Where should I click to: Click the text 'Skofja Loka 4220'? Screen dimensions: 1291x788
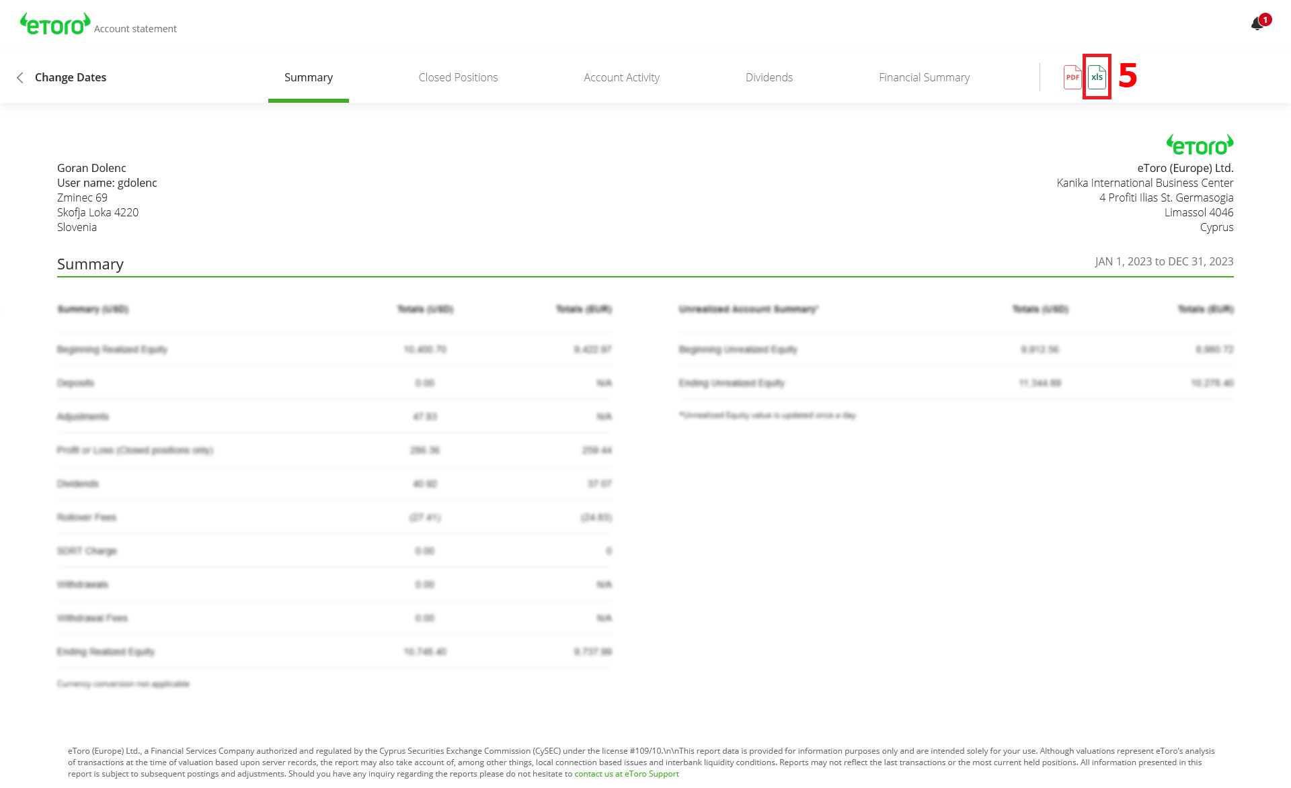pos(97,212)
